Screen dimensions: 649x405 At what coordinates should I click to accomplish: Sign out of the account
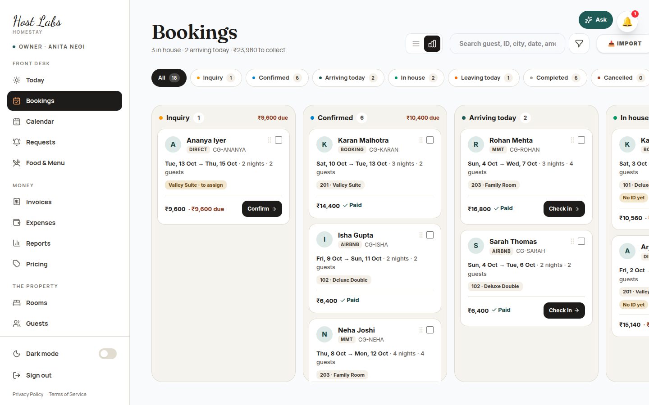[x=64, y=375]
